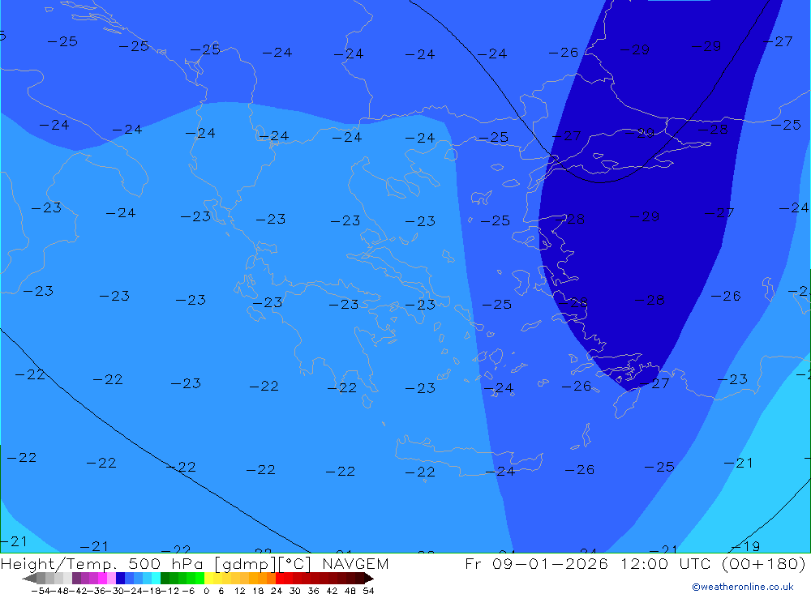This screenshot has width=811, height=594.
Task: Click the bright red legend swatch above 24
Action: coord(280,578)
